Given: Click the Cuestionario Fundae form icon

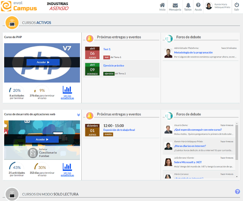Looking at the screenshot, I should click(x=33, y=153).
